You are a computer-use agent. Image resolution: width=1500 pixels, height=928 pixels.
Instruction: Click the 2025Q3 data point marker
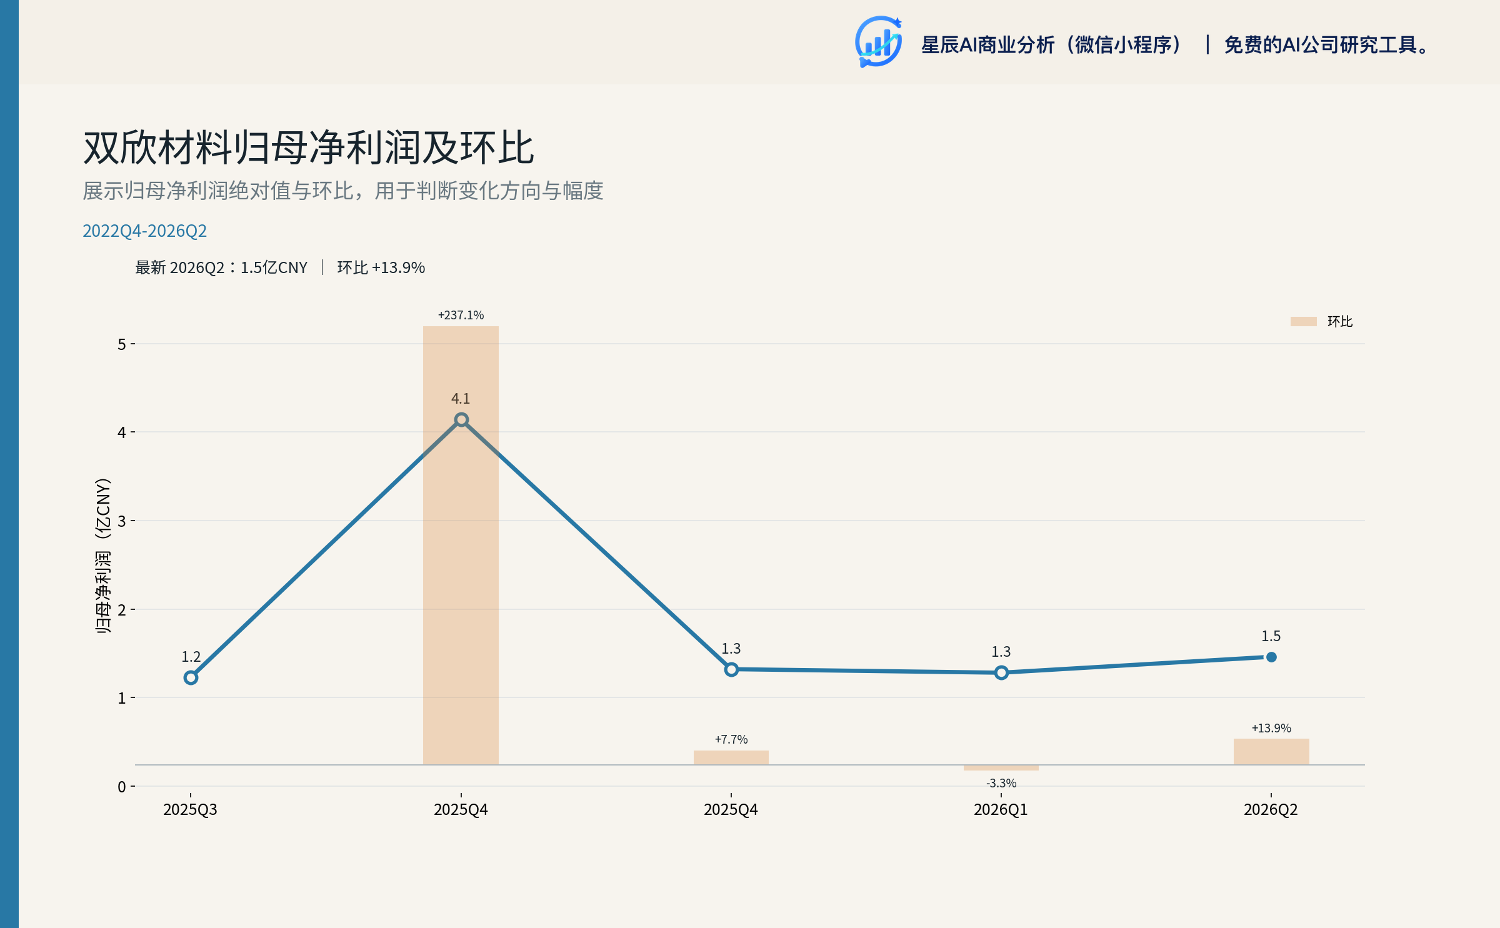[x=191, y=677]
